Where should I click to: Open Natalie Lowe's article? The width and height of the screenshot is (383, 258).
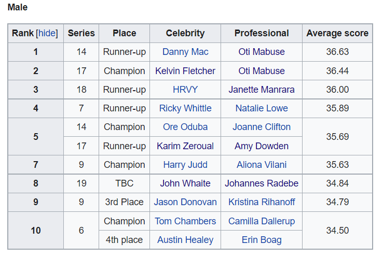(262, 108)
